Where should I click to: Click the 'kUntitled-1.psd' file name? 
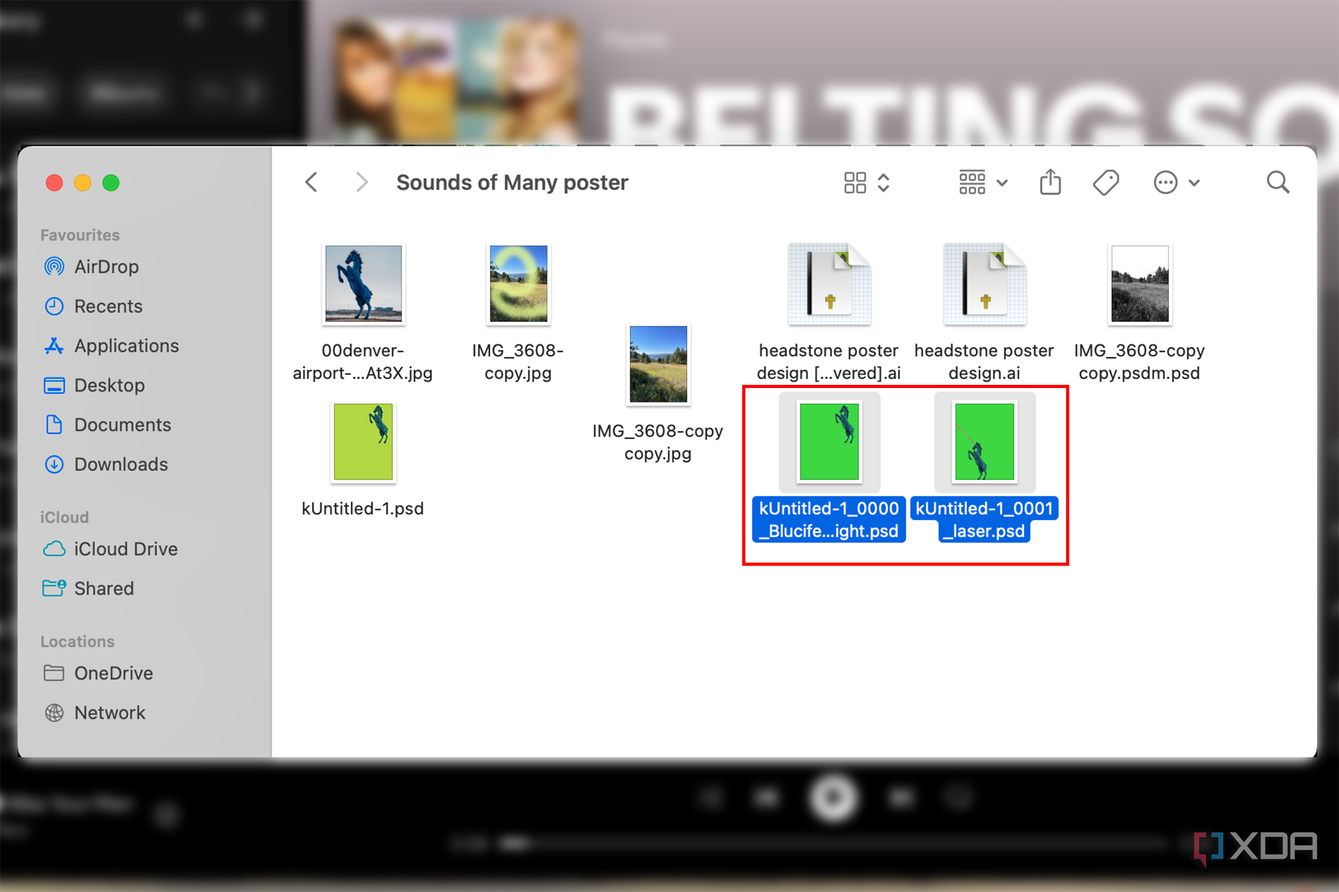[363, 508]
